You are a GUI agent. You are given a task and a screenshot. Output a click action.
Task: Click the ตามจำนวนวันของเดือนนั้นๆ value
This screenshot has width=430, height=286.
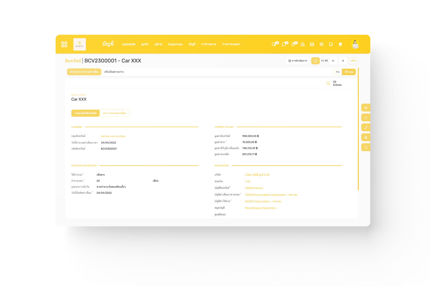pyautogui.click(x=111, y=187)
